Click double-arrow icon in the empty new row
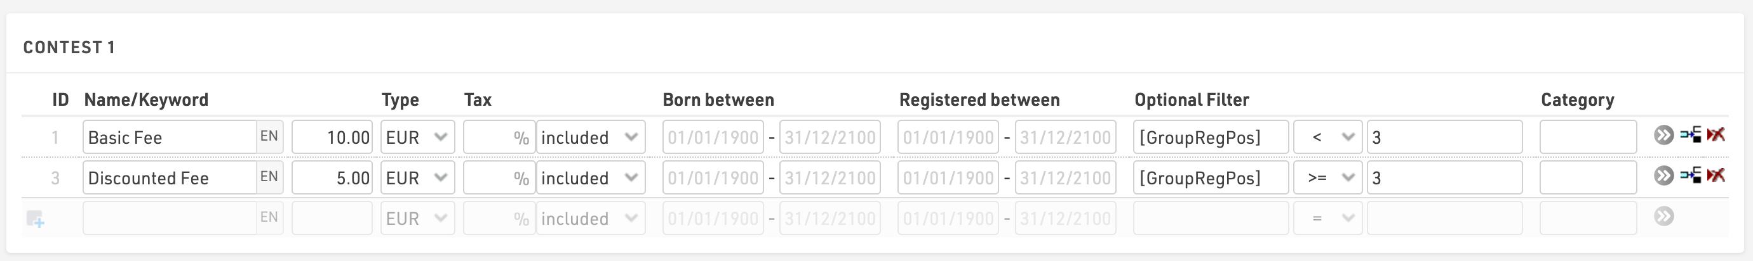This screenshot has height=261, width=1753. click(1663, 217)
